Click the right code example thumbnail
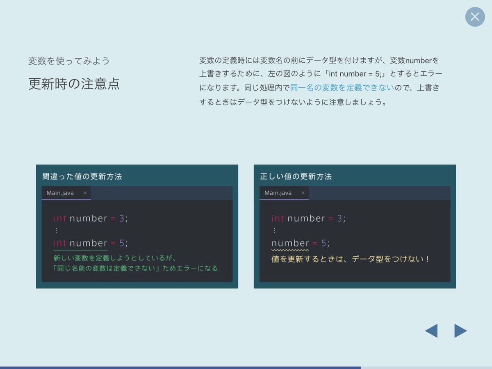This screenshot has width=492, height=369. click(355, 226)
